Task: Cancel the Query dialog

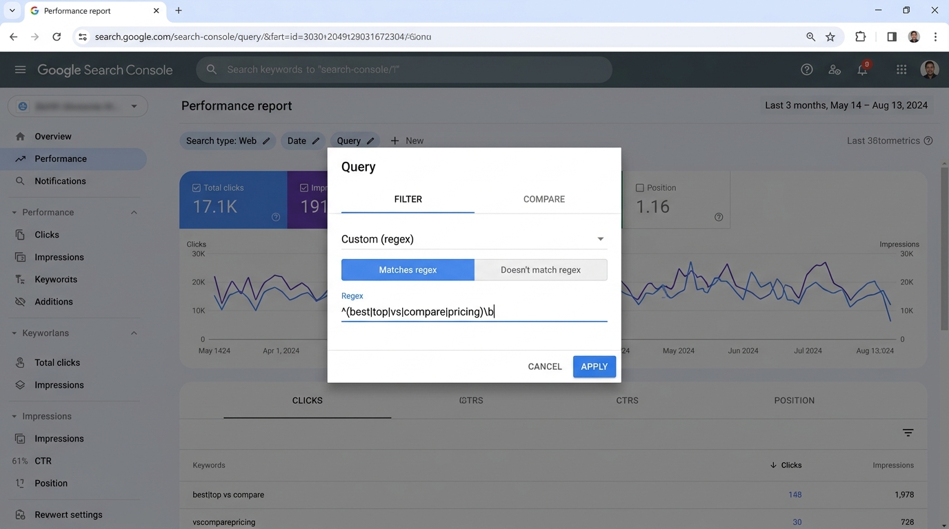Action: point(545,366)
